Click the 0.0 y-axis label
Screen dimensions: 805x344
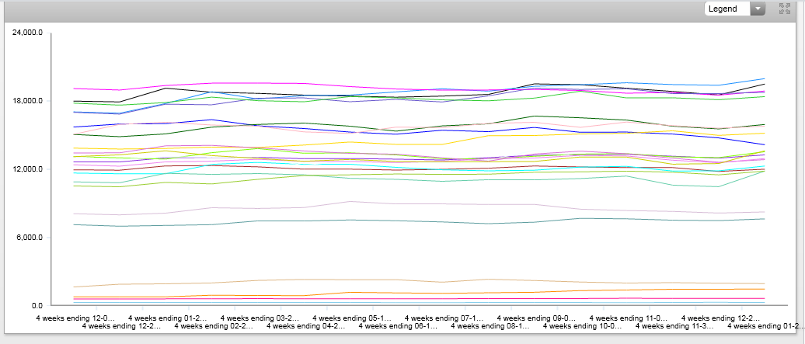[35, 305]
